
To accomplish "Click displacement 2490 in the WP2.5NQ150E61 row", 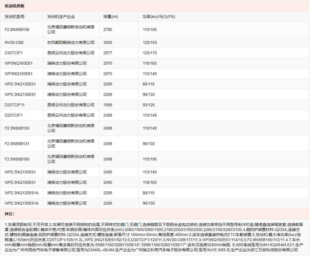I will point(108,172).
